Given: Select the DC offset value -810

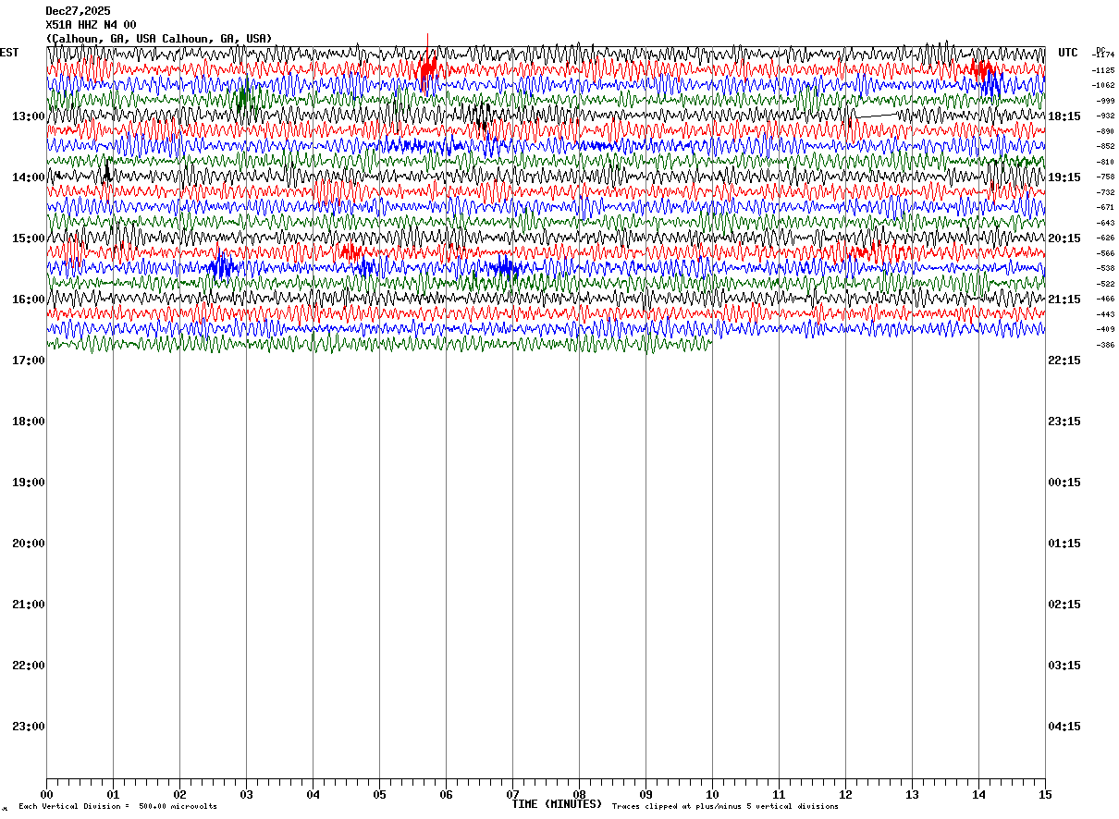Looking at the screenshot, I should tap(1105, 162).
